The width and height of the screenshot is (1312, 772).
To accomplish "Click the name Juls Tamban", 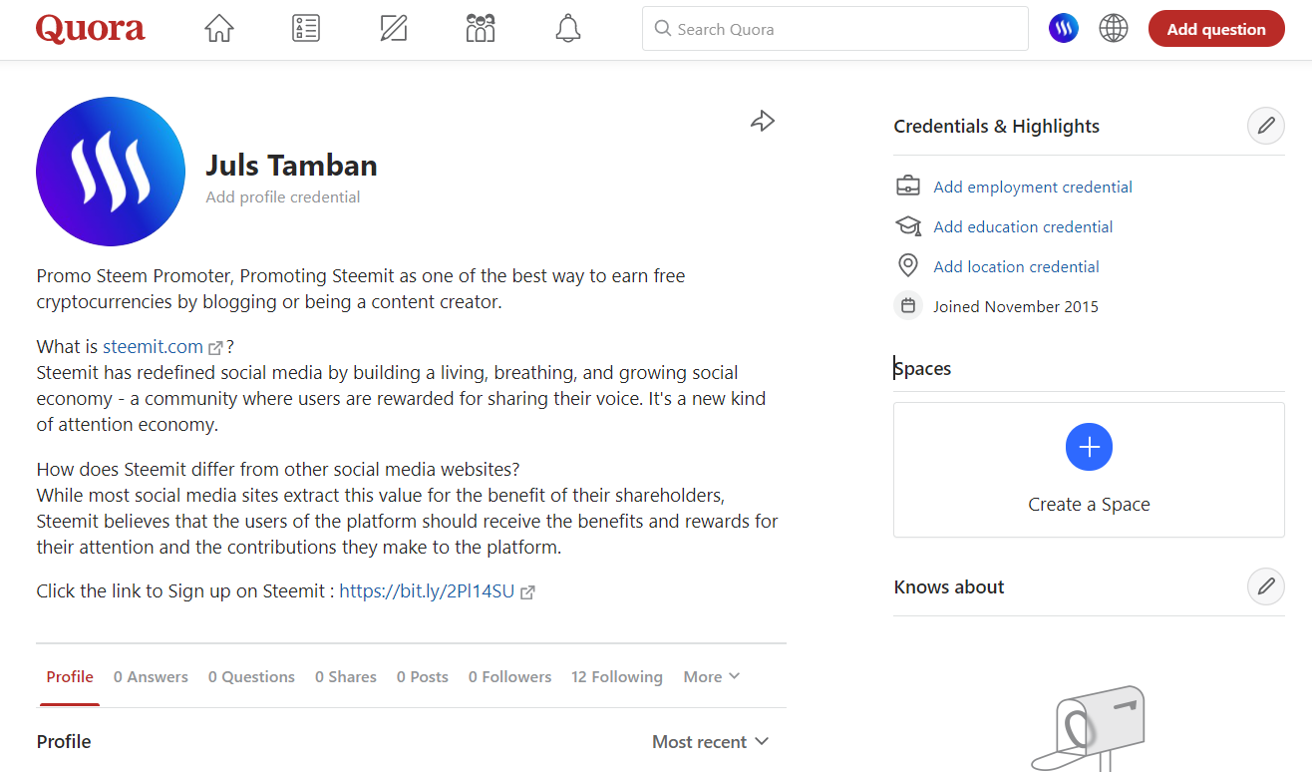I will tap(291, 165).
